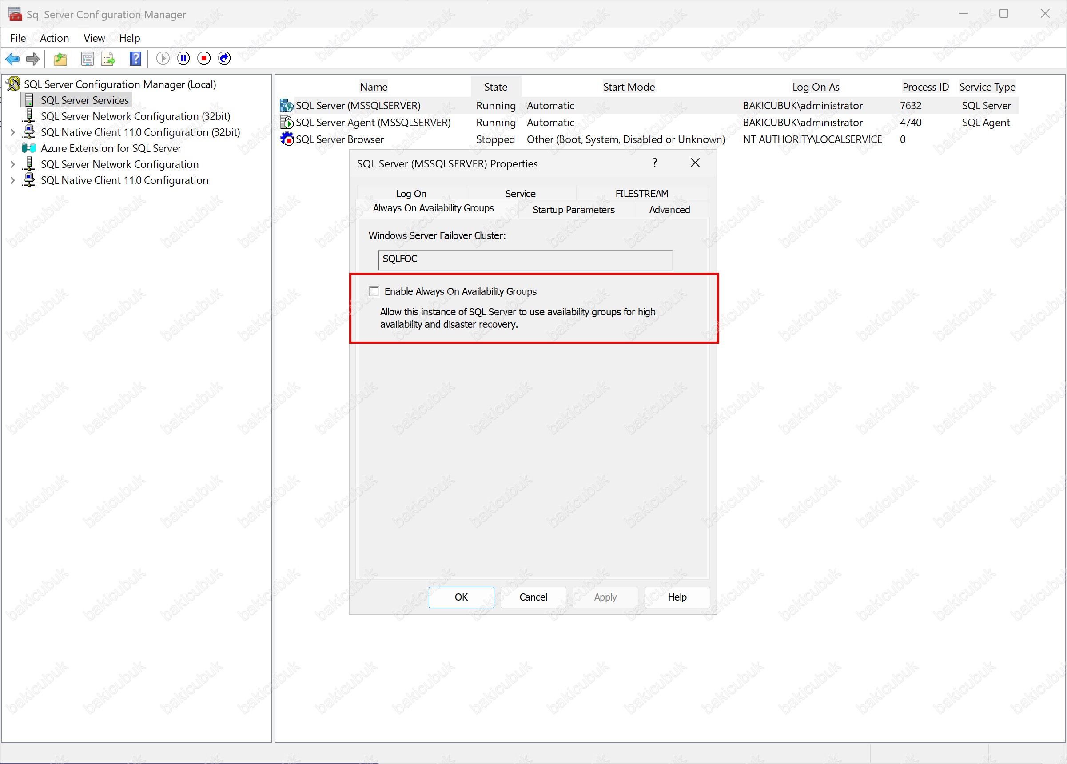Expand the SQL Native Client 11.0 Configuration node
1067x764 pixels.
pyautogui.click(x=13, y=181)
